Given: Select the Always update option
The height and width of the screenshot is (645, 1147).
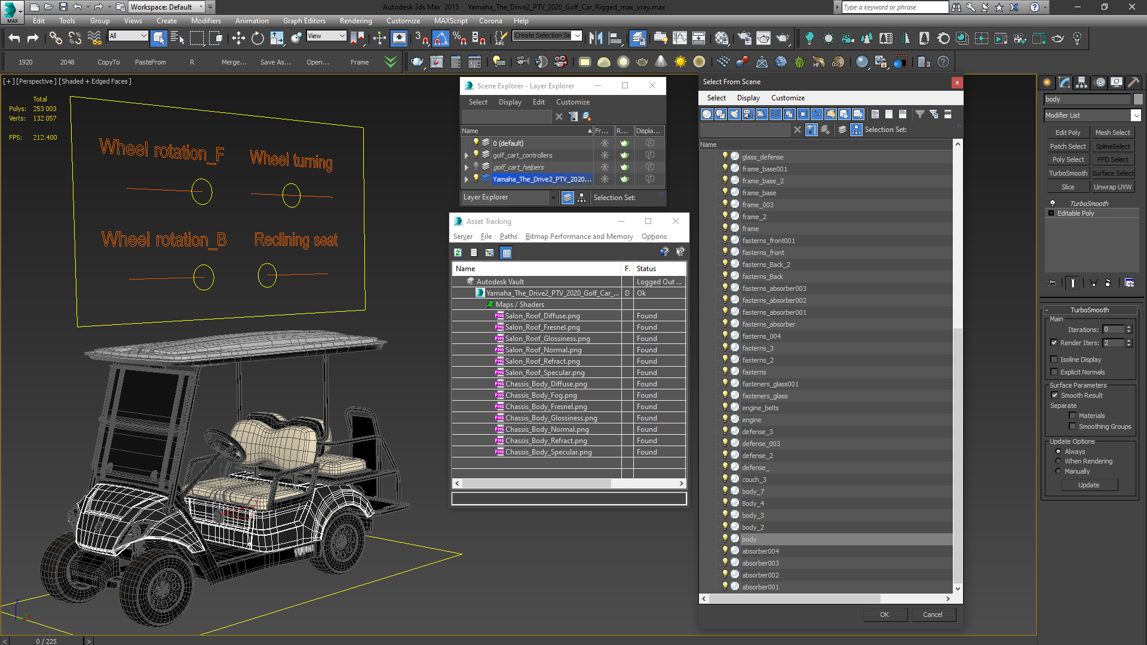Looking at the screenshot, I should click(x=1058, y=451).
